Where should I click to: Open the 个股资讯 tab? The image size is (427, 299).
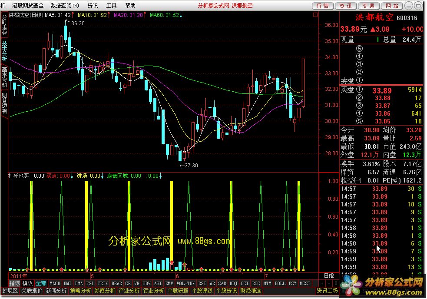[x=227, y=291]
